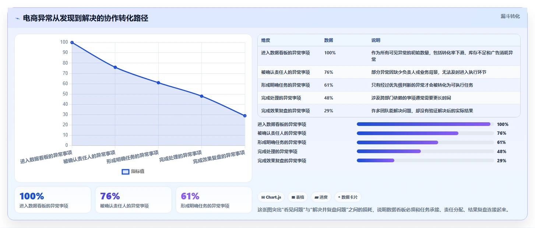Click the 进度 tag chip
Viewport: 535px width, 228px height.
(x=321, y=197)
